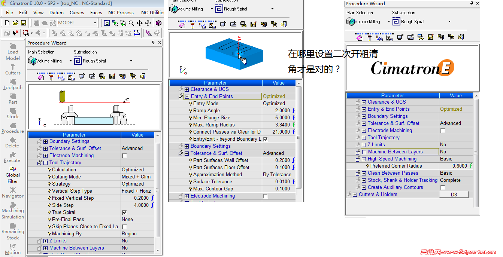Image resolution: width=503 pixels, height=257 pixels.
Task: Open the Datum menu
Action: point(57,12)
